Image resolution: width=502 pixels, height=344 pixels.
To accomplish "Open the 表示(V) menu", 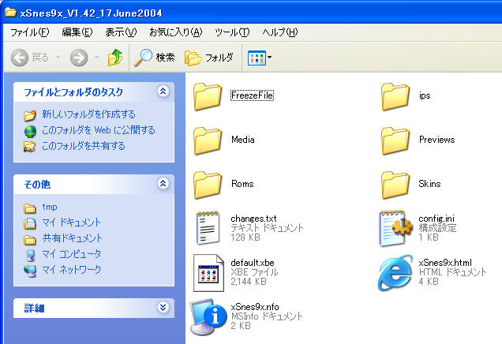I will (x=121, y=32).
